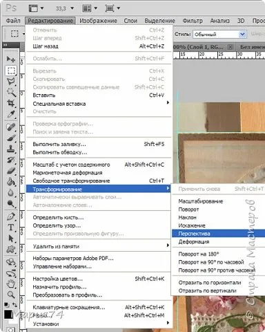Screen dimensions: 265x332
Task: Choose Шаг назад in the edit menu
Action: tap(99, 46)
